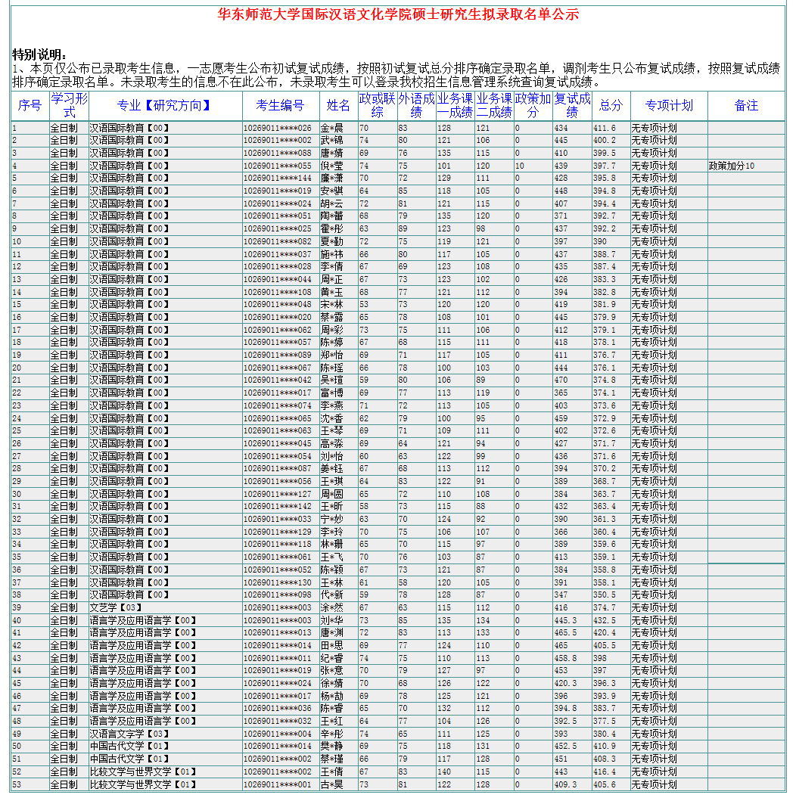Image resolution: width=796 pixels, height=801 pixels.
Task: Click the 专项计划 column header
Action: (x=669, y=106)
